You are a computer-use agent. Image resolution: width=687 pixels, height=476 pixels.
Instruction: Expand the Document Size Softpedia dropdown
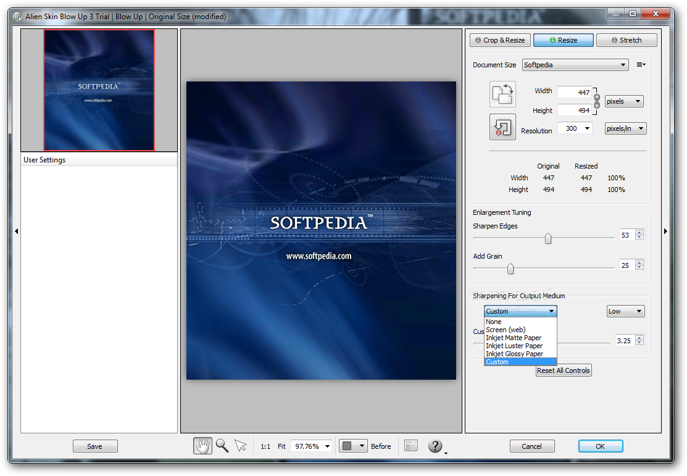click(x=575, y=65)
